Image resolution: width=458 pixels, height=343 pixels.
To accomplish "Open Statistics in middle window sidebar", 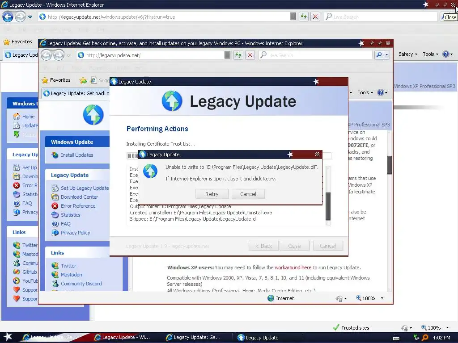I will (x=70, y=215).
